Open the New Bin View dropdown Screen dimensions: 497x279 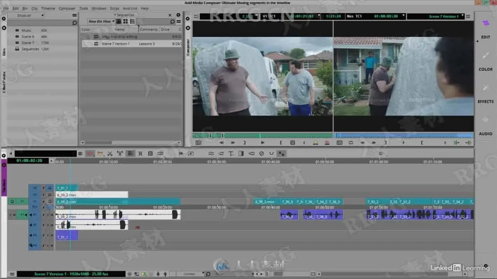tap(101, 21)
